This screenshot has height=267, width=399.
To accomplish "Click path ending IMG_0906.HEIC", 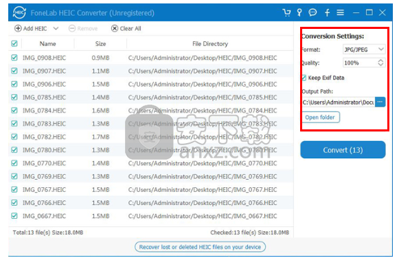I will click(203, 84).
